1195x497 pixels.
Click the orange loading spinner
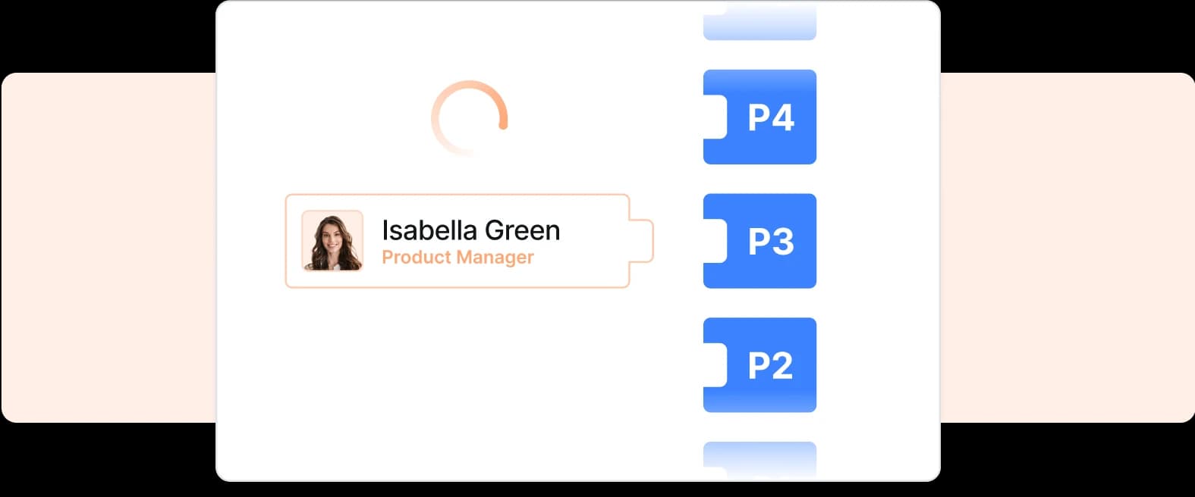point(469,118)
